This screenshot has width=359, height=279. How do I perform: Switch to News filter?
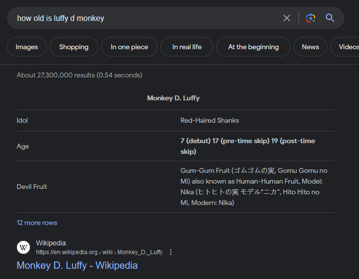[310, 47]
